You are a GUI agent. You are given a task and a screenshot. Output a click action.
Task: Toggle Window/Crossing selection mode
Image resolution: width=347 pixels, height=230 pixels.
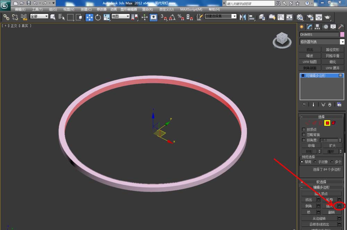(79, 17)
